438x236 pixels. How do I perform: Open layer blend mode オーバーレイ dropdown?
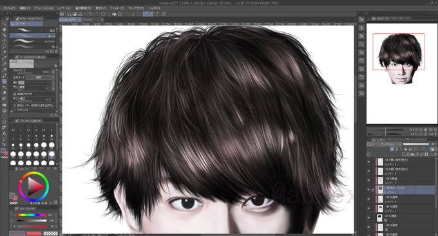(389, 144)
